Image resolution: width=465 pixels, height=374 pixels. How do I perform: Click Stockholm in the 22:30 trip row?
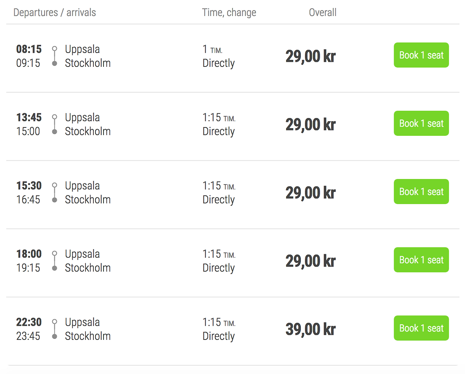pyautogui.click(x=88, y=336)
